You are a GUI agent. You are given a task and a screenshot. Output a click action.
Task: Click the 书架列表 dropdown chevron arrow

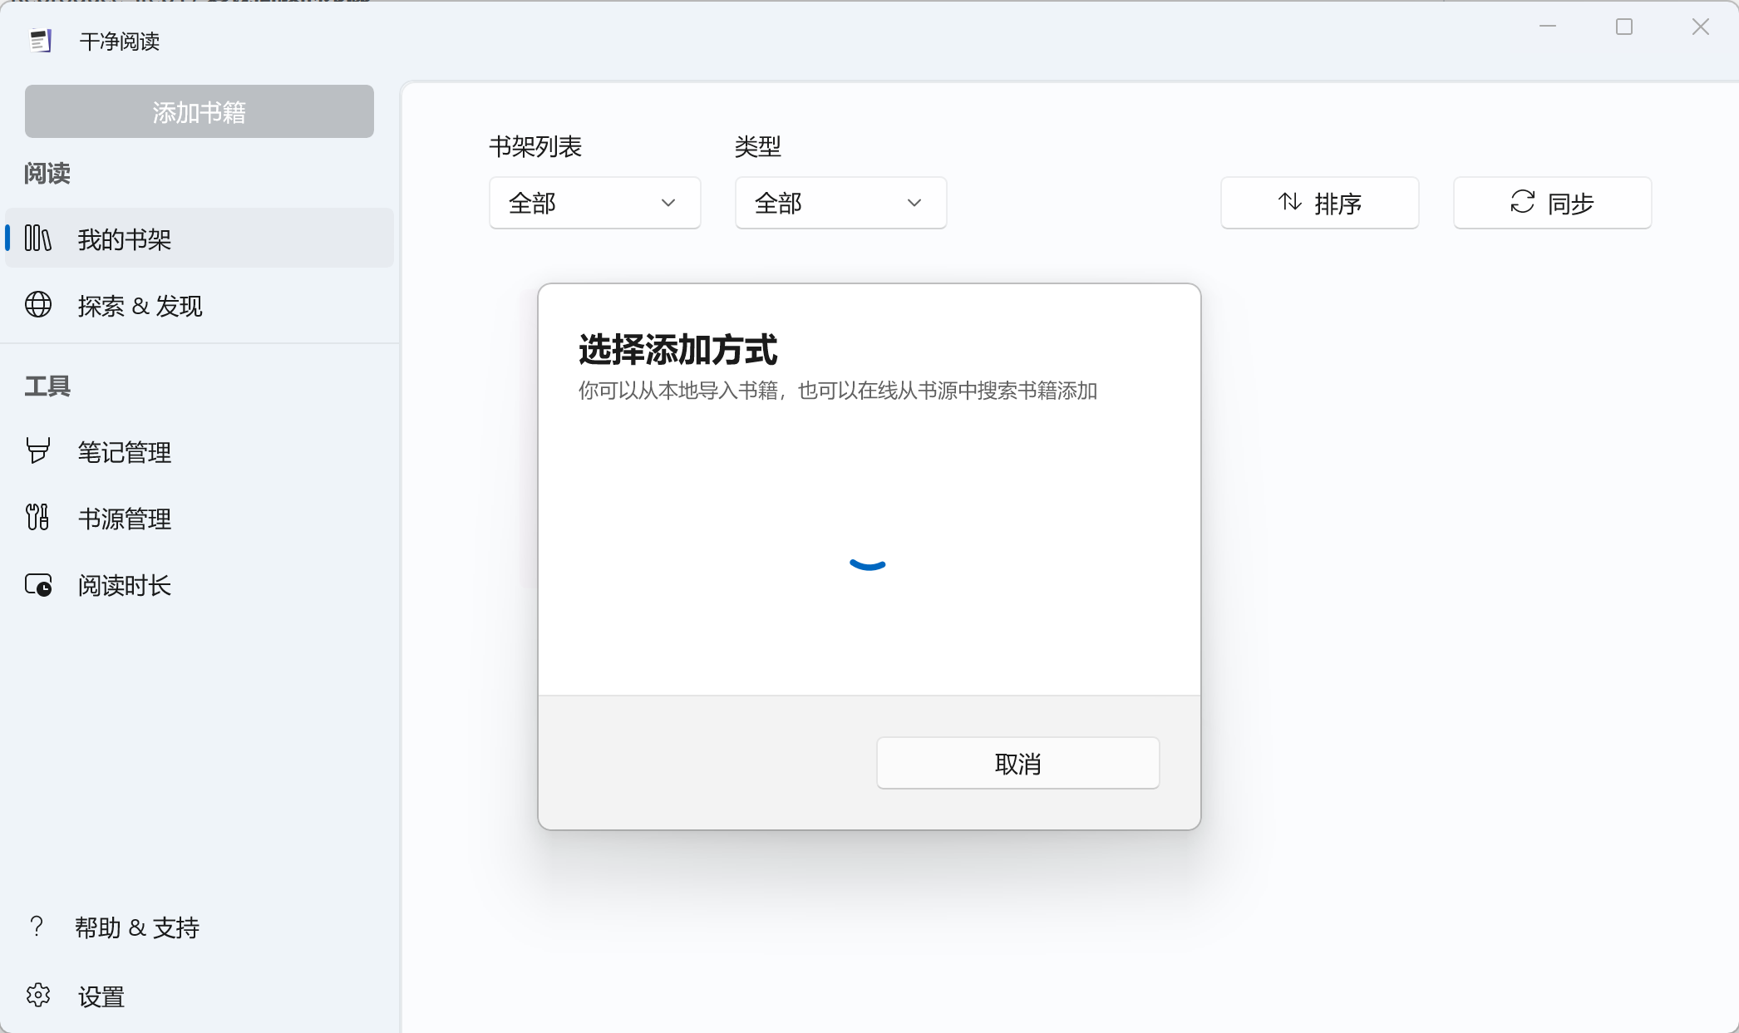668,203
